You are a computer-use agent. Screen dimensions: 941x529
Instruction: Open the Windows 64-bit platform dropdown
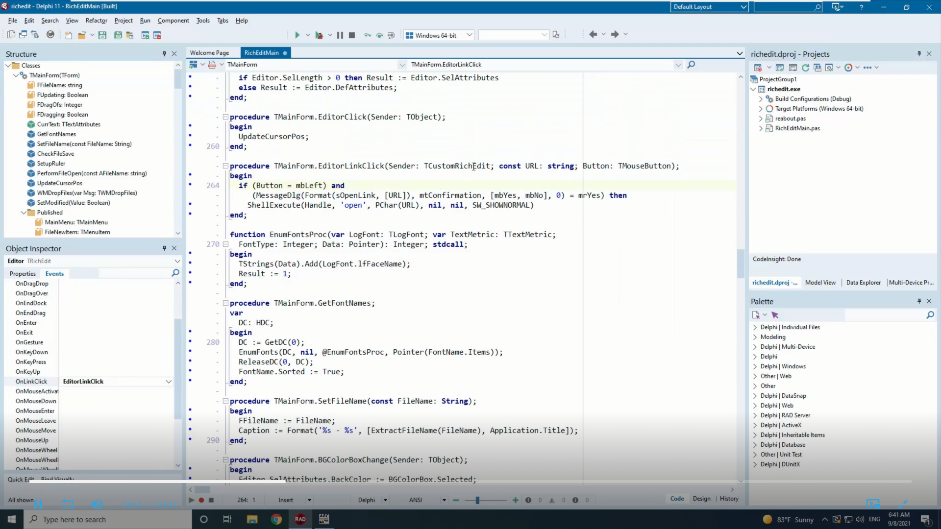tap(469, 35)
